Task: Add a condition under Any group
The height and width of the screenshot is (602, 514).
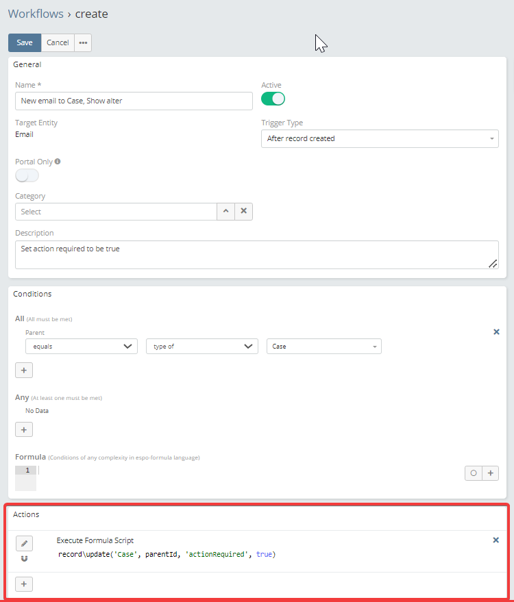Action: [24, 430]
